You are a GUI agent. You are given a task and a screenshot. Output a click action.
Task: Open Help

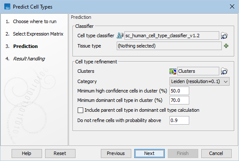(27, 153)
